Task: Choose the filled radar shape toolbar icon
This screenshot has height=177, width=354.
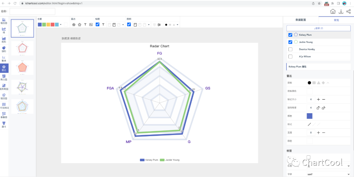Action: [x=74, y=25]
